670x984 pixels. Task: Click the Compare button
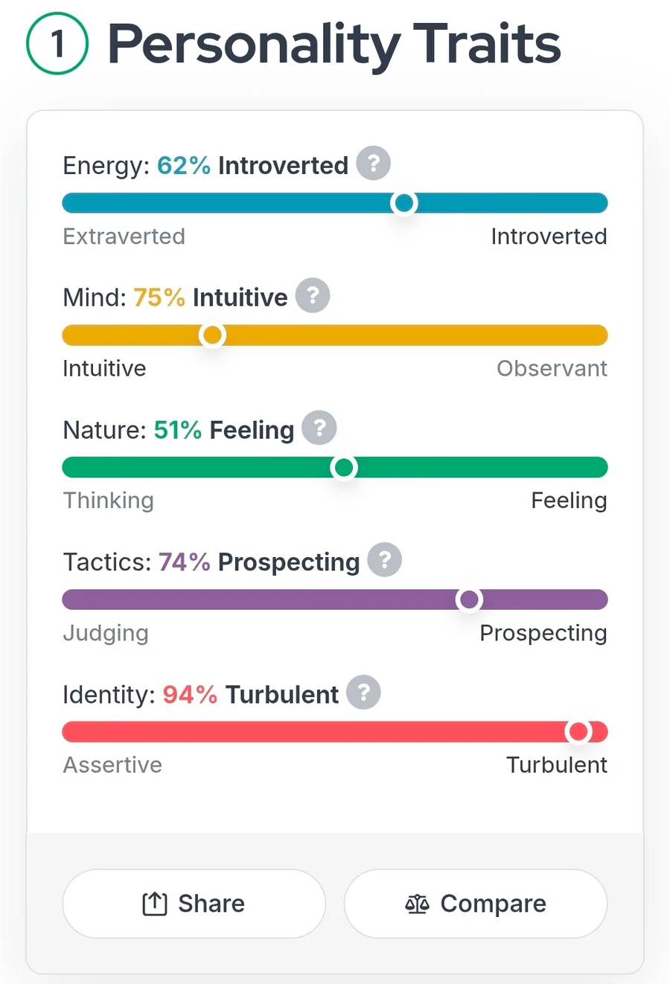476,904
